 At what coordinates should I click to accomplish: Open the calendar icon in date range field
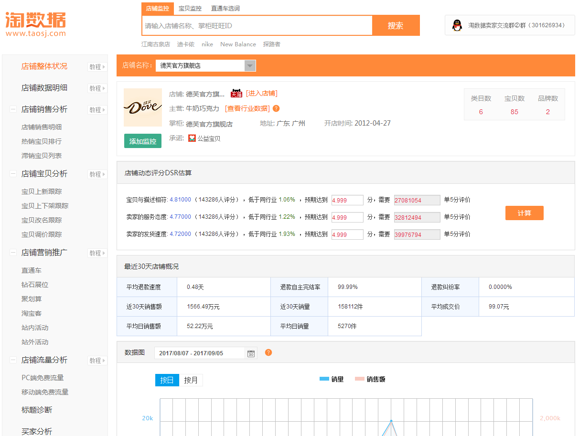(251, 353)
